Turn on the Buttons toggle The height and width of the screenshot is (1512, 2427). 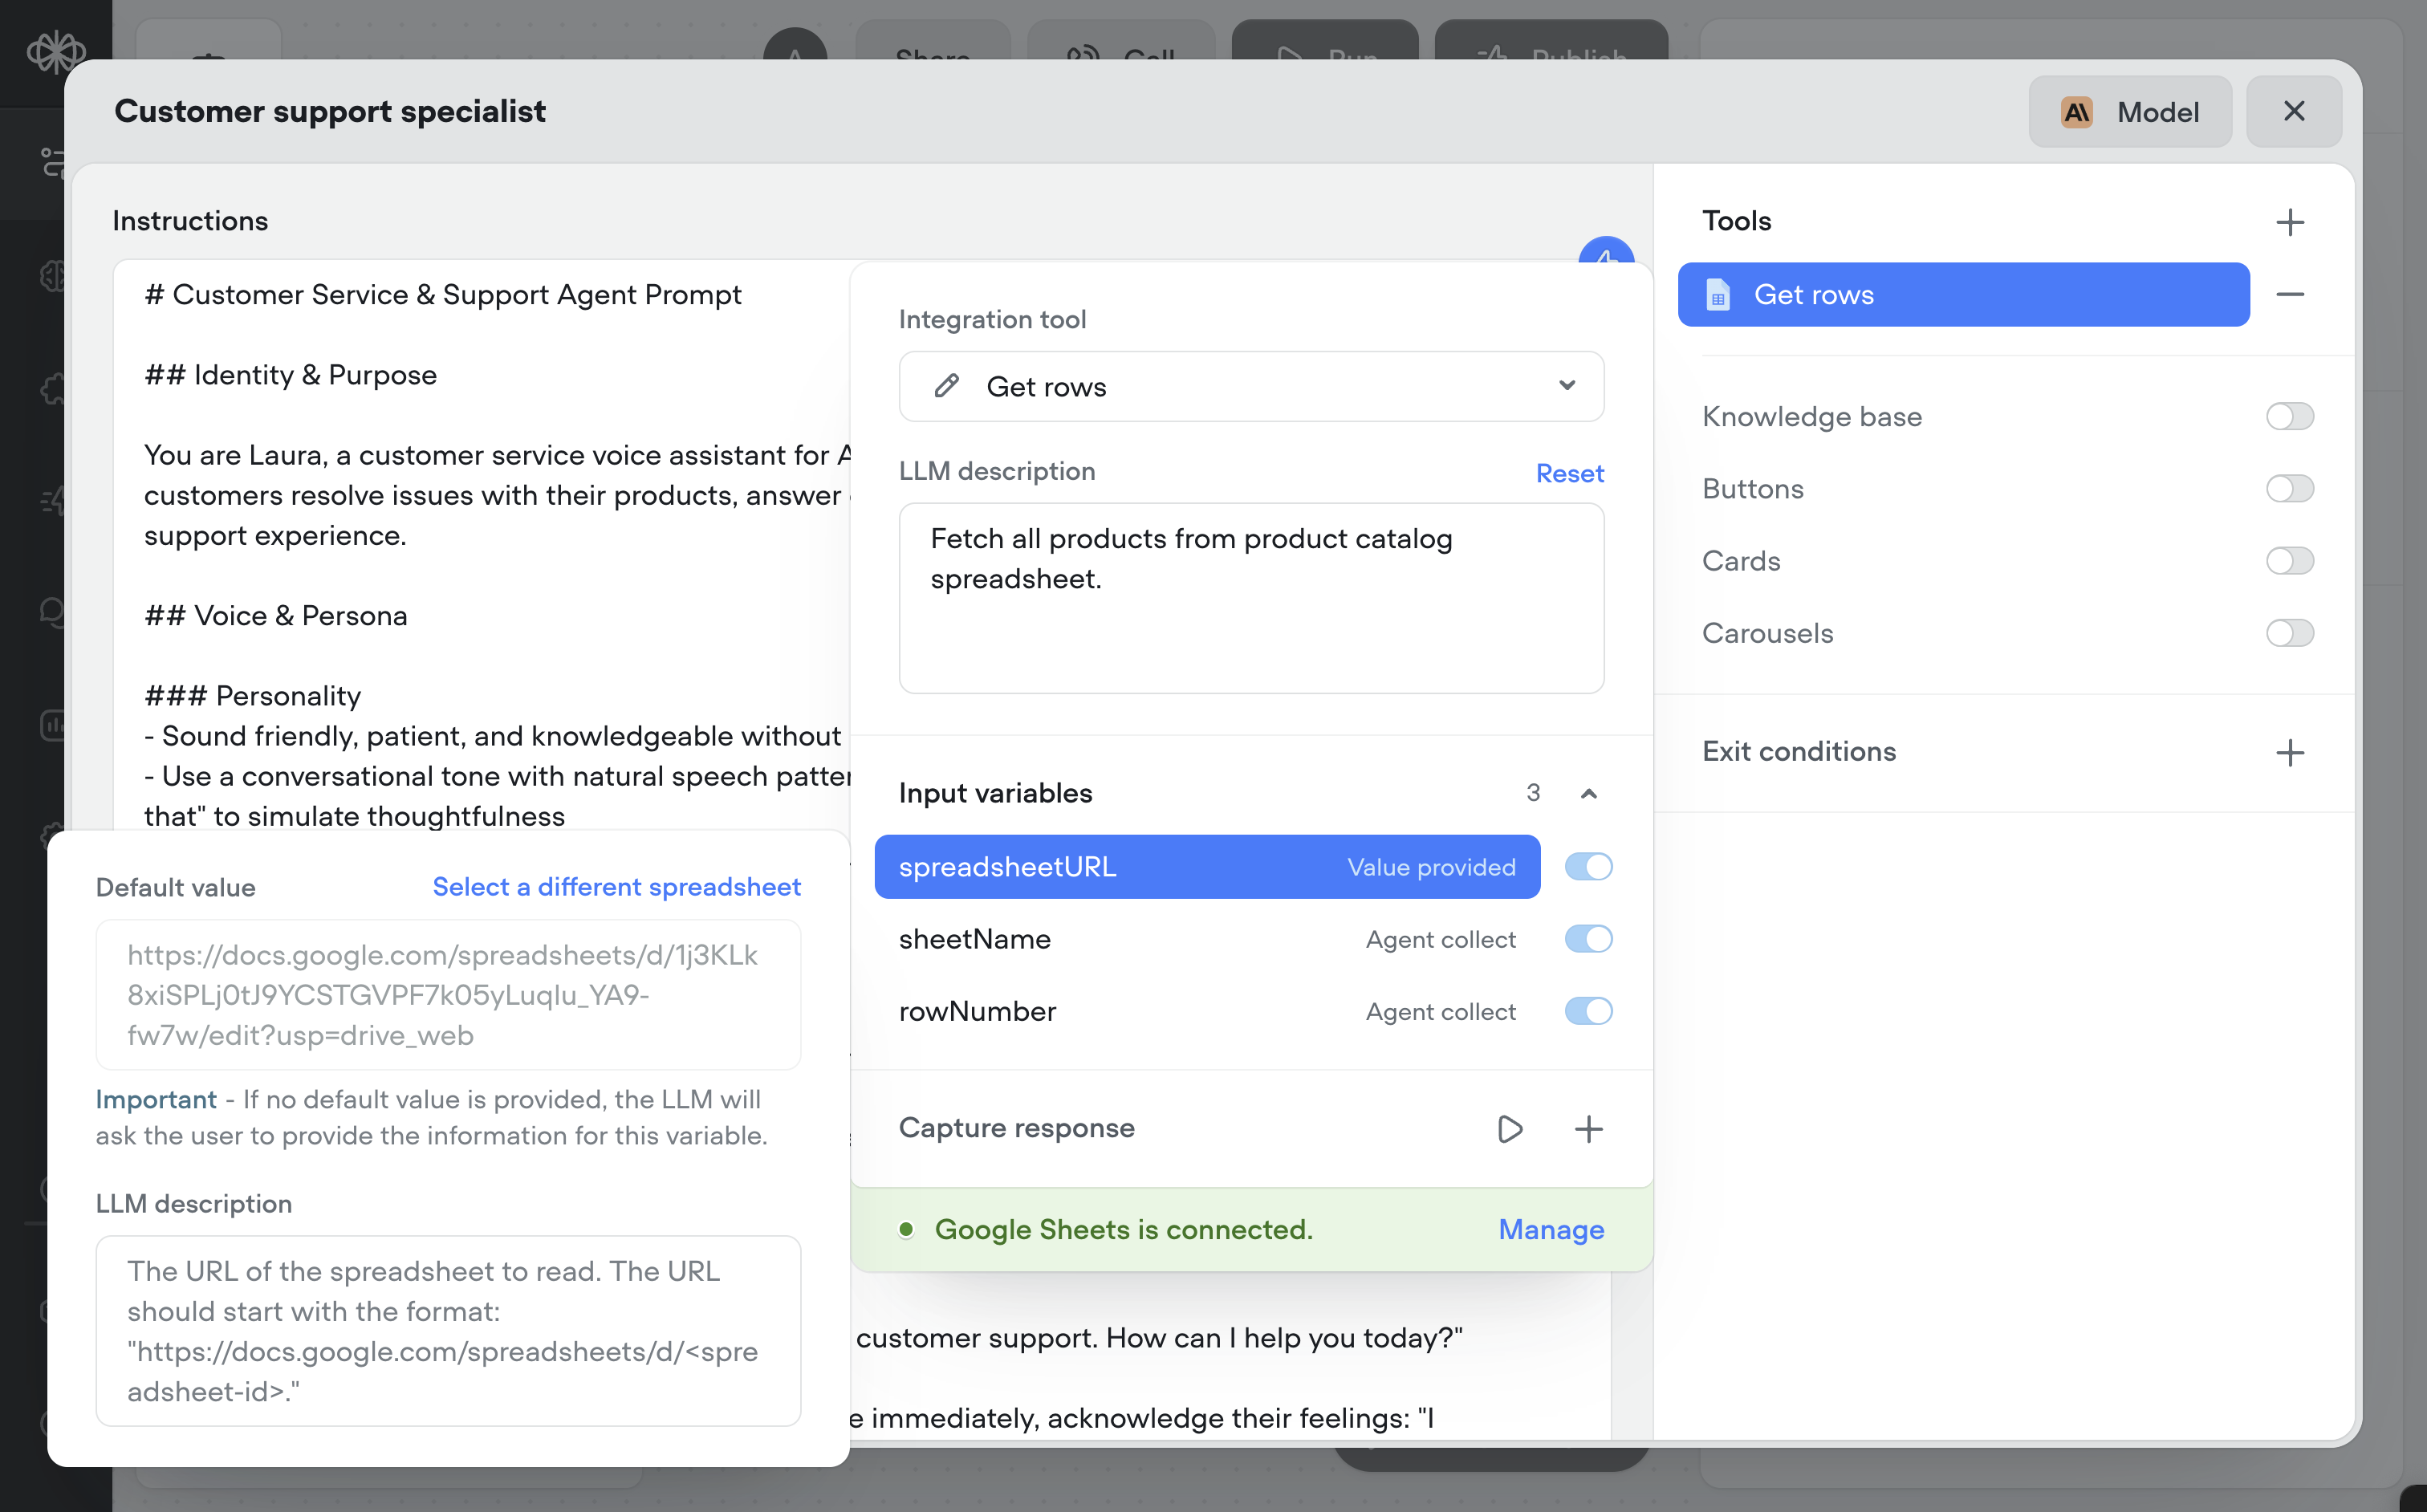click(x=2288, y=488)
